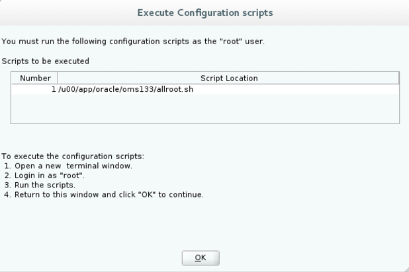Click step 3 Run the scripts
Screen dimensions: 409x272
[x=40, y=185]
